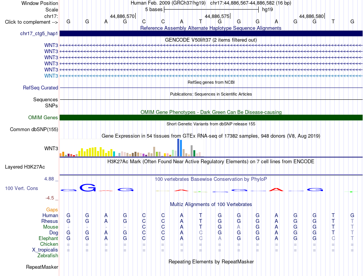Click the Rhesus species label
363x276 pixels.
[x=50, y=221]
